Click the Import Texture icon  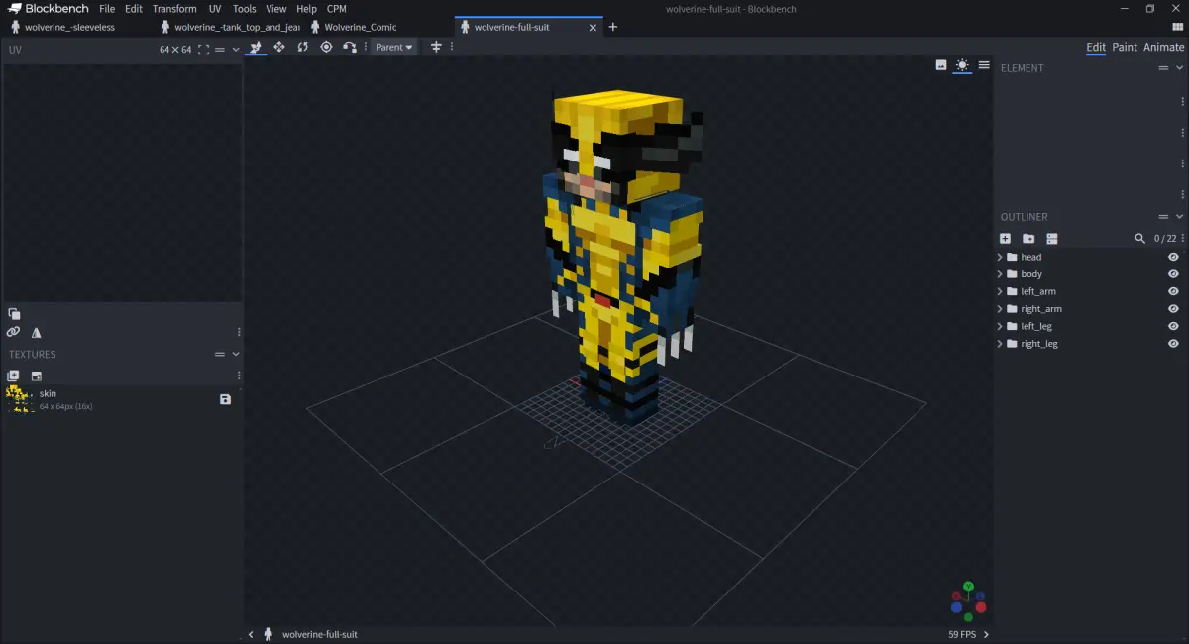[37, 376]
